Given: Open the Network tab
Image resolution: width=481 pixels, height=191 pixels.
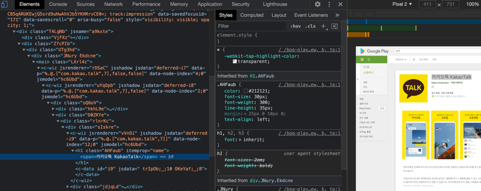Looking at the screenshot, I should [x=113, y=4].
